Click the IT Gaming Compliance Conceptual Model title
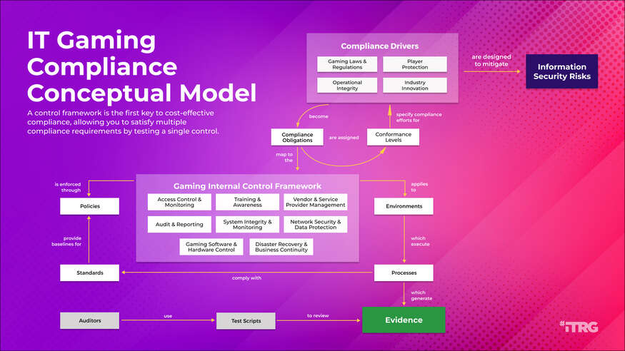This screenshot has height=351, width=625. pyautogui.click(x=141, y=66)
